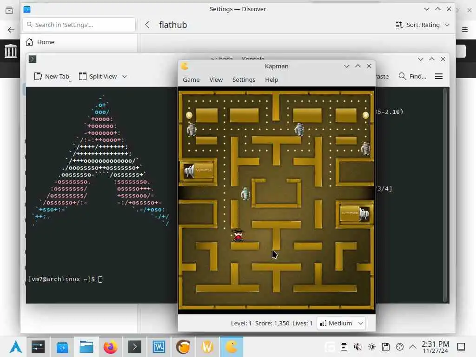Screen dimensions: 476x357
Task: Open the clipboard tray icon
Action: click(x=344, y=347)
